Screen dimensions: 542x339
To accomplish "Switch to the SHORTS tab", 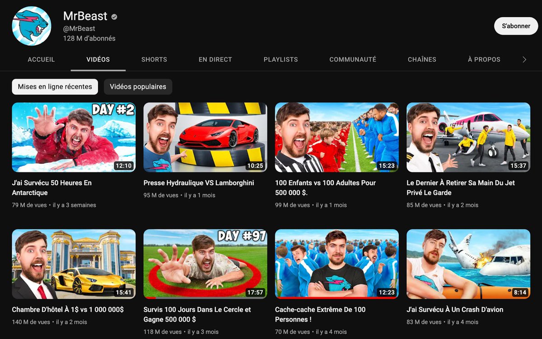I will pos(154,59).
